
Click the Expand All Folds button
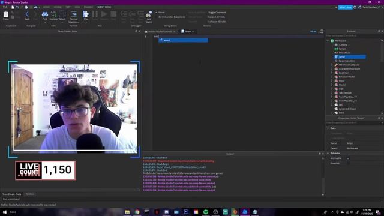pyautogui.click(x=217, y=17)
